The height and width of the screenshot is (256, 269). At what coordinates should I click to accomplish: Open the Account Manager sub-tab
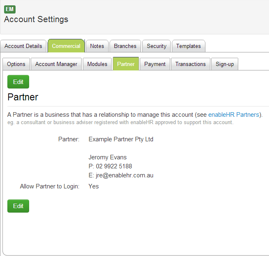[56, 64]
